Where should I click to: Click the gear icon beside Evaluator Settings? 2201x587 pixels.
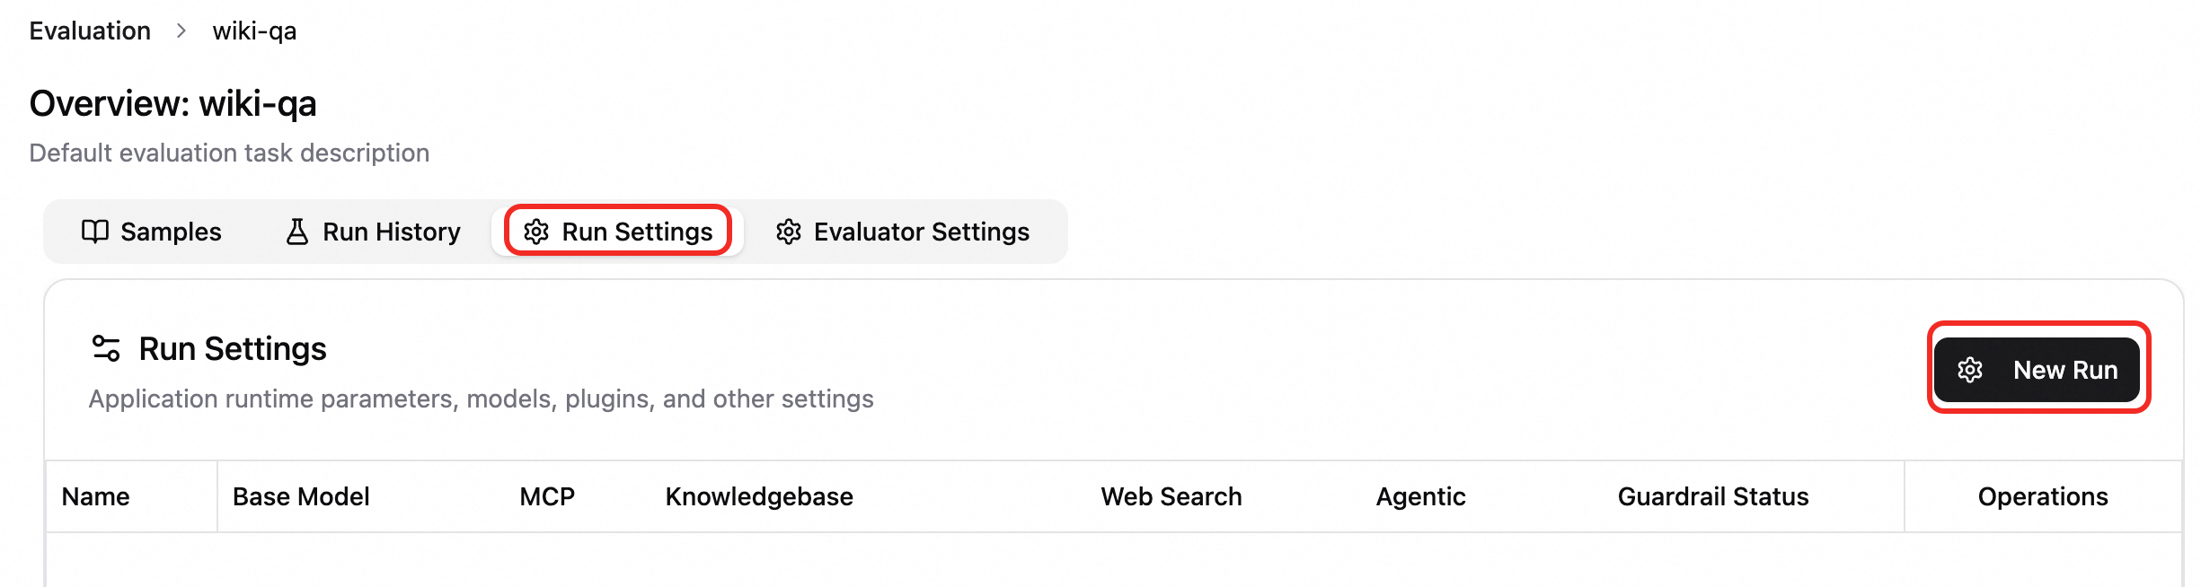[789, 232]
